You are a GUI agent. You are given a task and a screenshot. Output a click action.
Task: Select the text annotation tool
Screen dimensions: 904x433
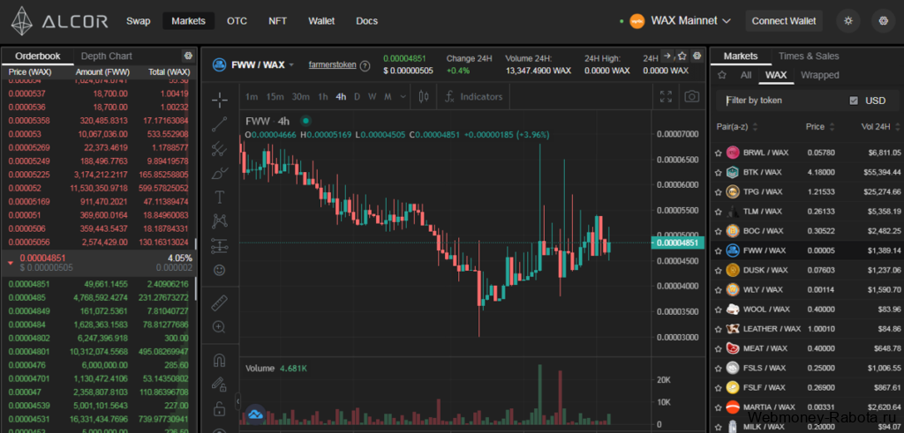tap(219, 198)
